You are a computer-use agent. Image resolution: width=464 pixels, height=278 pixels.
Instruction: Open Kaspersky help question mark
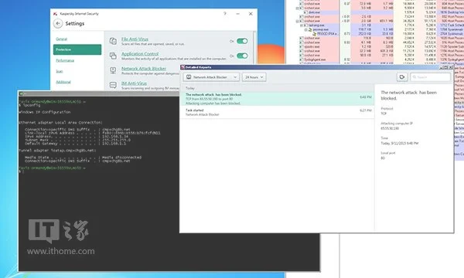(x=225, y=14)
